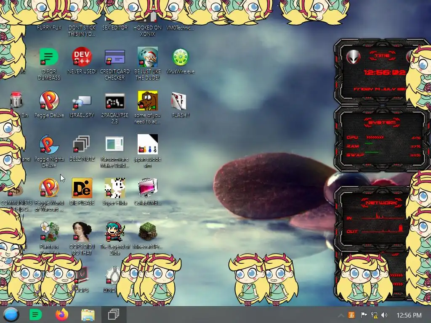
Task: Click the 'Friday 14 July' widget date
Action: [380, 89]
